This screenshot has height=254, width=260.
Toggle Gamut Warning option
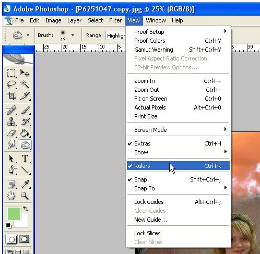[x=178, y=50]
